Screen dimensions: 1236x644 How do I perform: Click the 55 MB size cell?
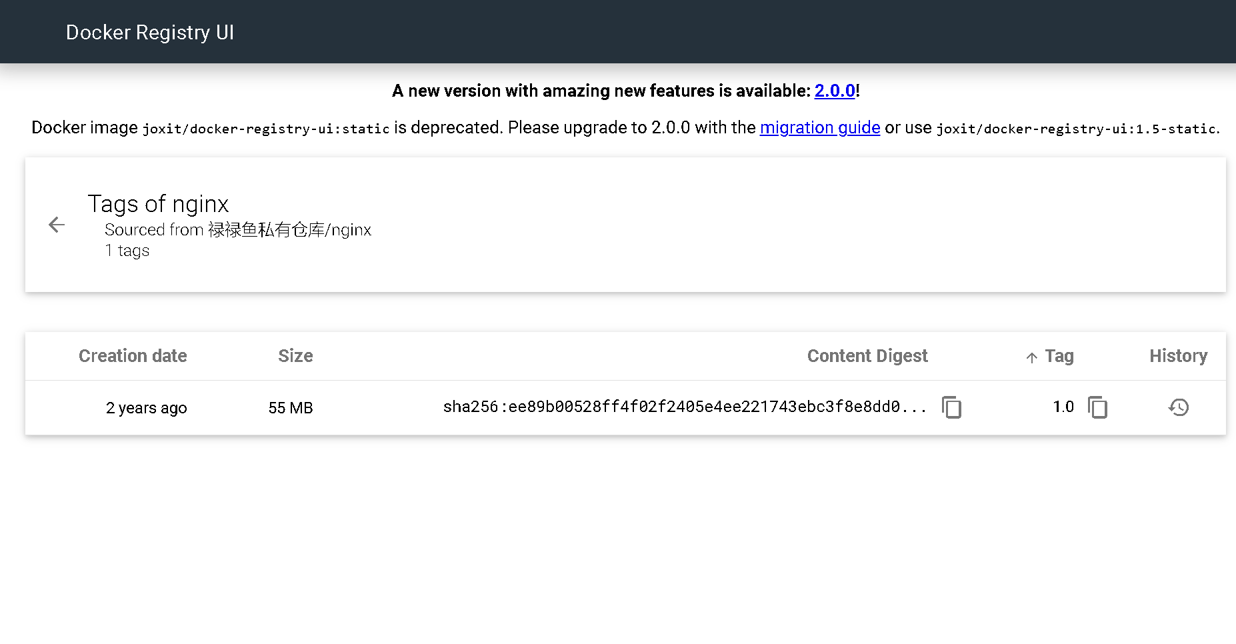291,408
